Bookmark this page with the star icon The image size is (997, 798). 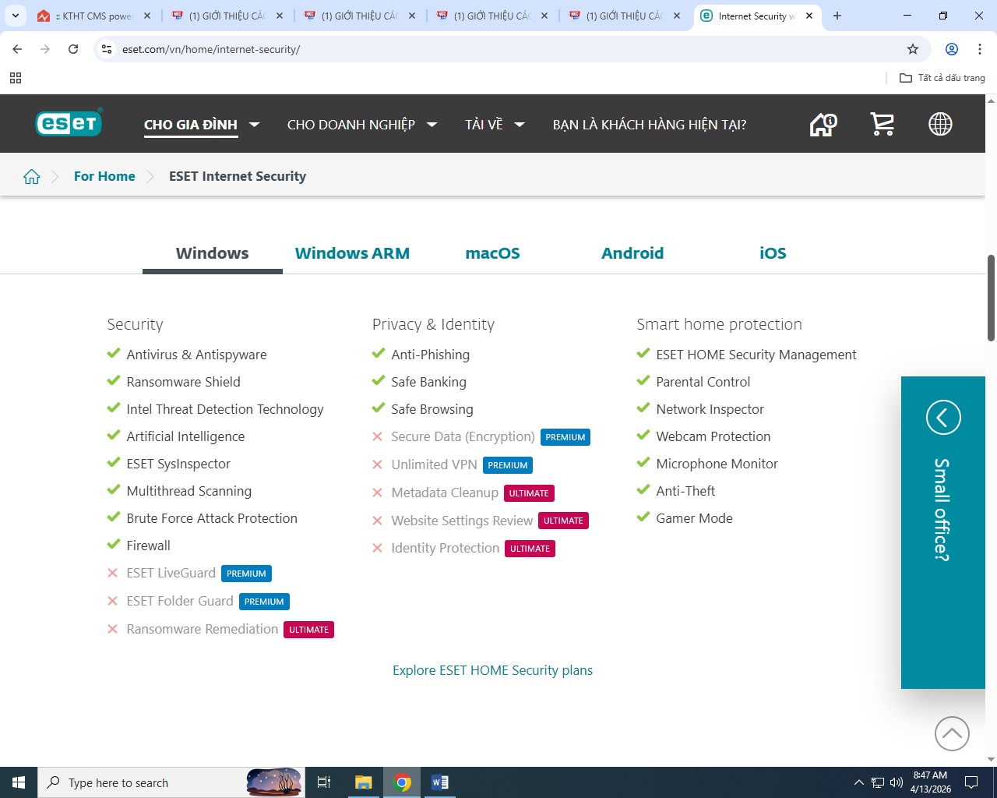(913, 49)
